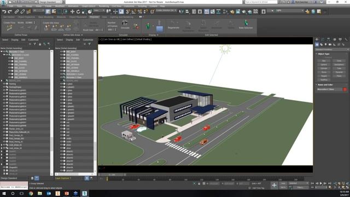Click the Sphere primitive button
Screen dimensions: 350x197
(324, 65)
